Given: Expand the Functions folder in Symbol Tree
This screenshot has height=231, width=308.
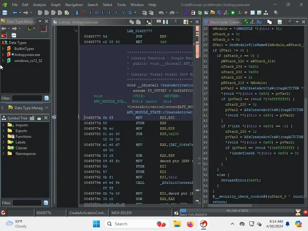Looking at the screenshot, I should click(3, 137).
